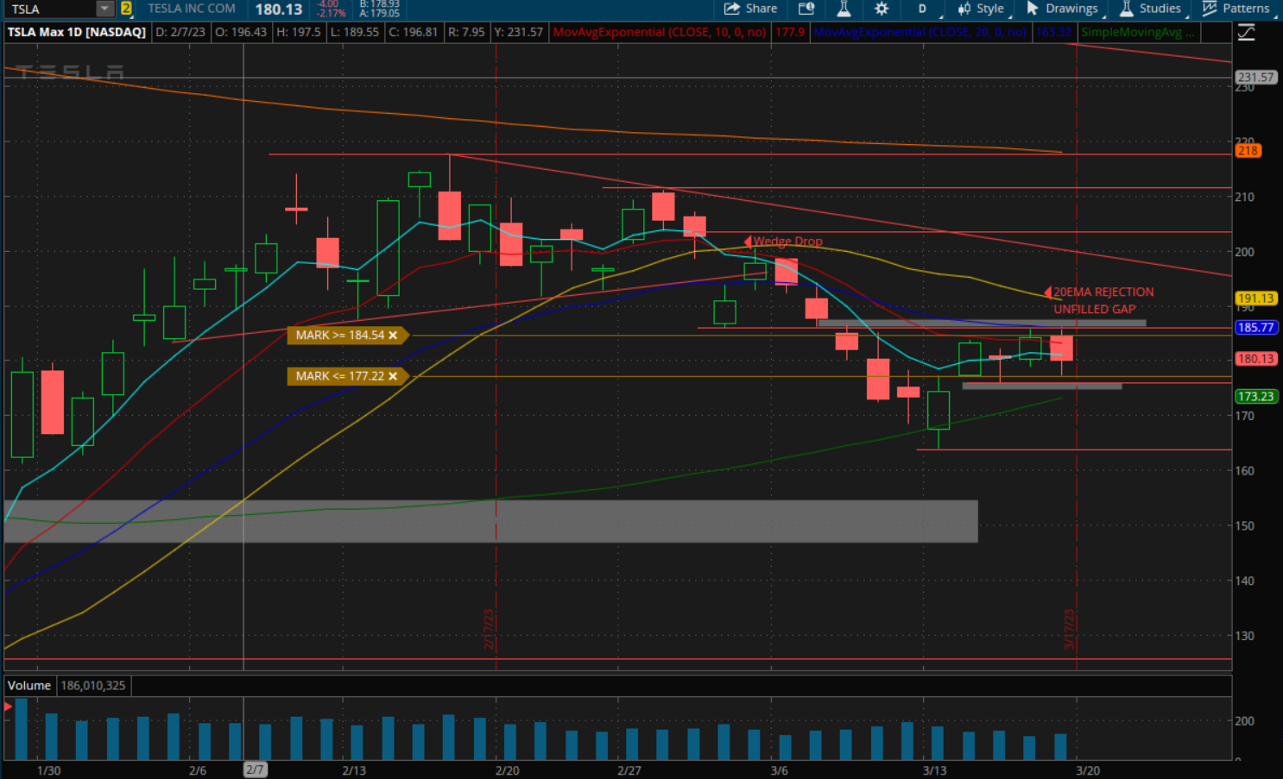Click the TSLA Max 1D [NASDAQ] chart title
Image resolution: width=1283 pixels, height=779 pixels.
77,32
